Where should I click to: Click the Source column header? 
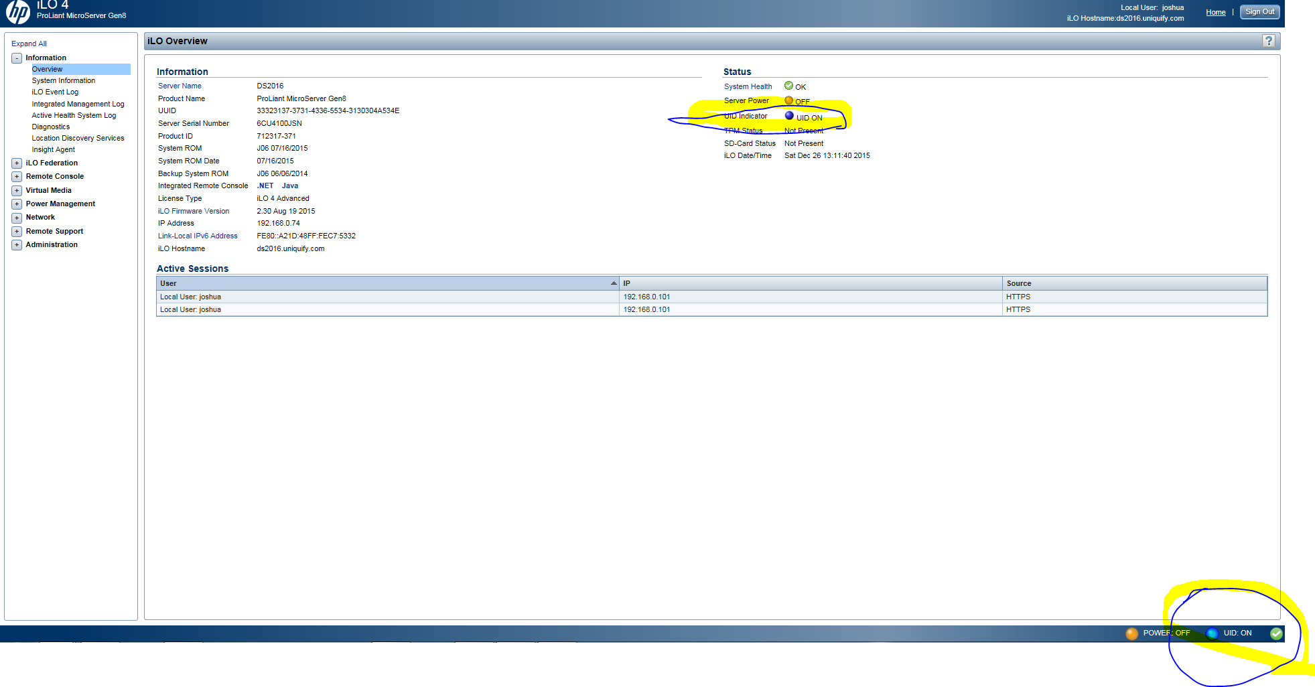pos(1135,283)
